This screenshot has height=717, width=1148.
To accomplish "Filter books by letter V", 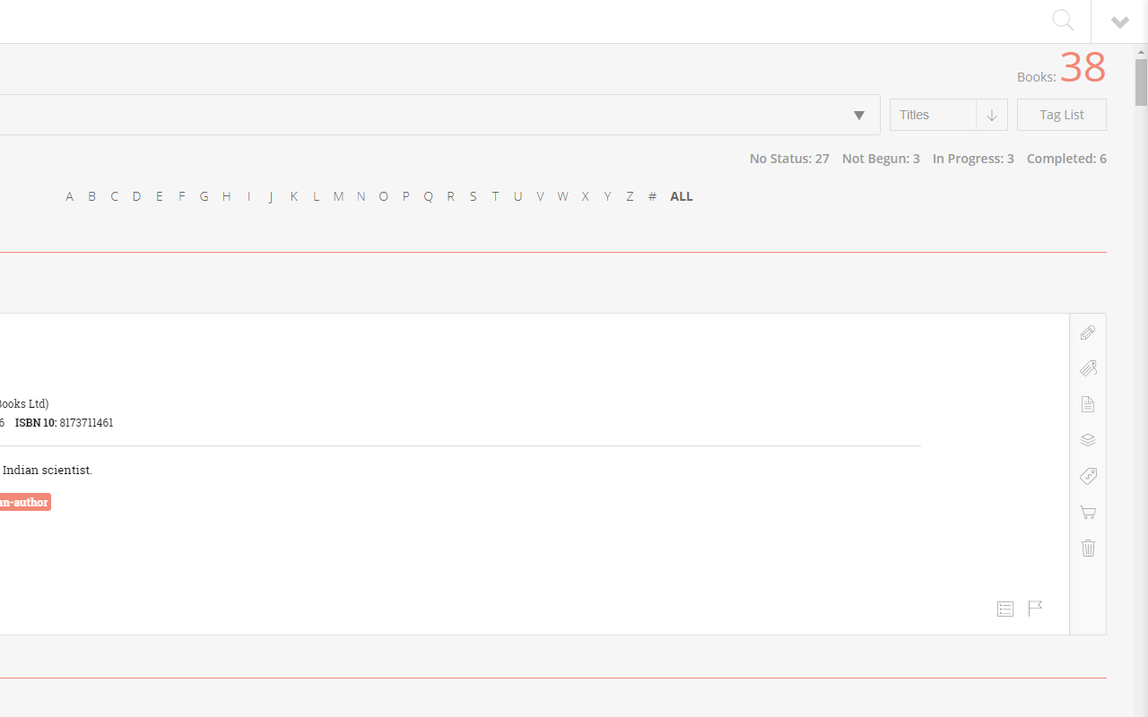I will [x=540, y=196].
